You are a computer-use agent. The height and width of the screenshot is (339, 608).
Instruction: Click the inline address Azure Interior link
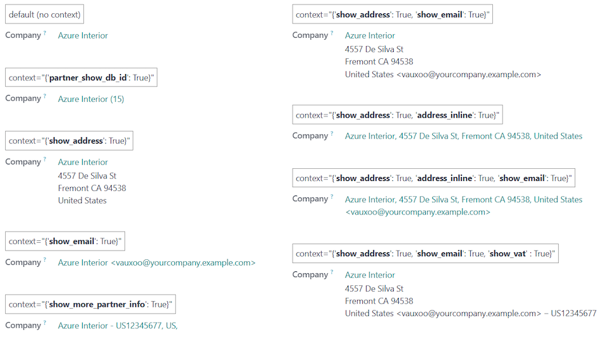coord(464,136)
